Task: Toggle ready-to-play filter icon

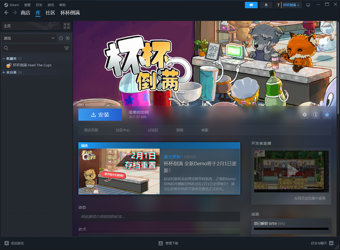Action: [67, 38]
